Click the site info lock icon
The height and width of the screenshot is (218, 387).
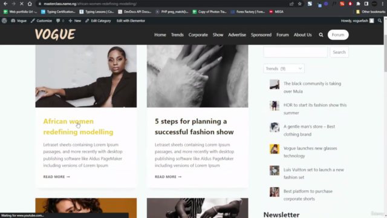39,4
